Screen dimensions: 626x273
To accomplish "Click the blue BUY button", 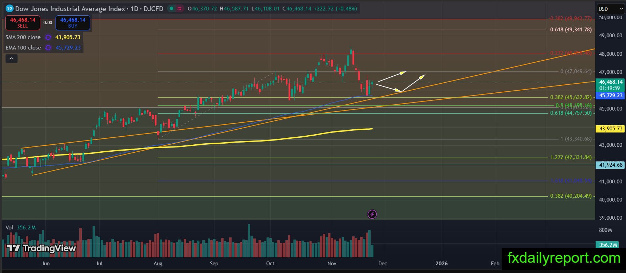I will 73,23.
